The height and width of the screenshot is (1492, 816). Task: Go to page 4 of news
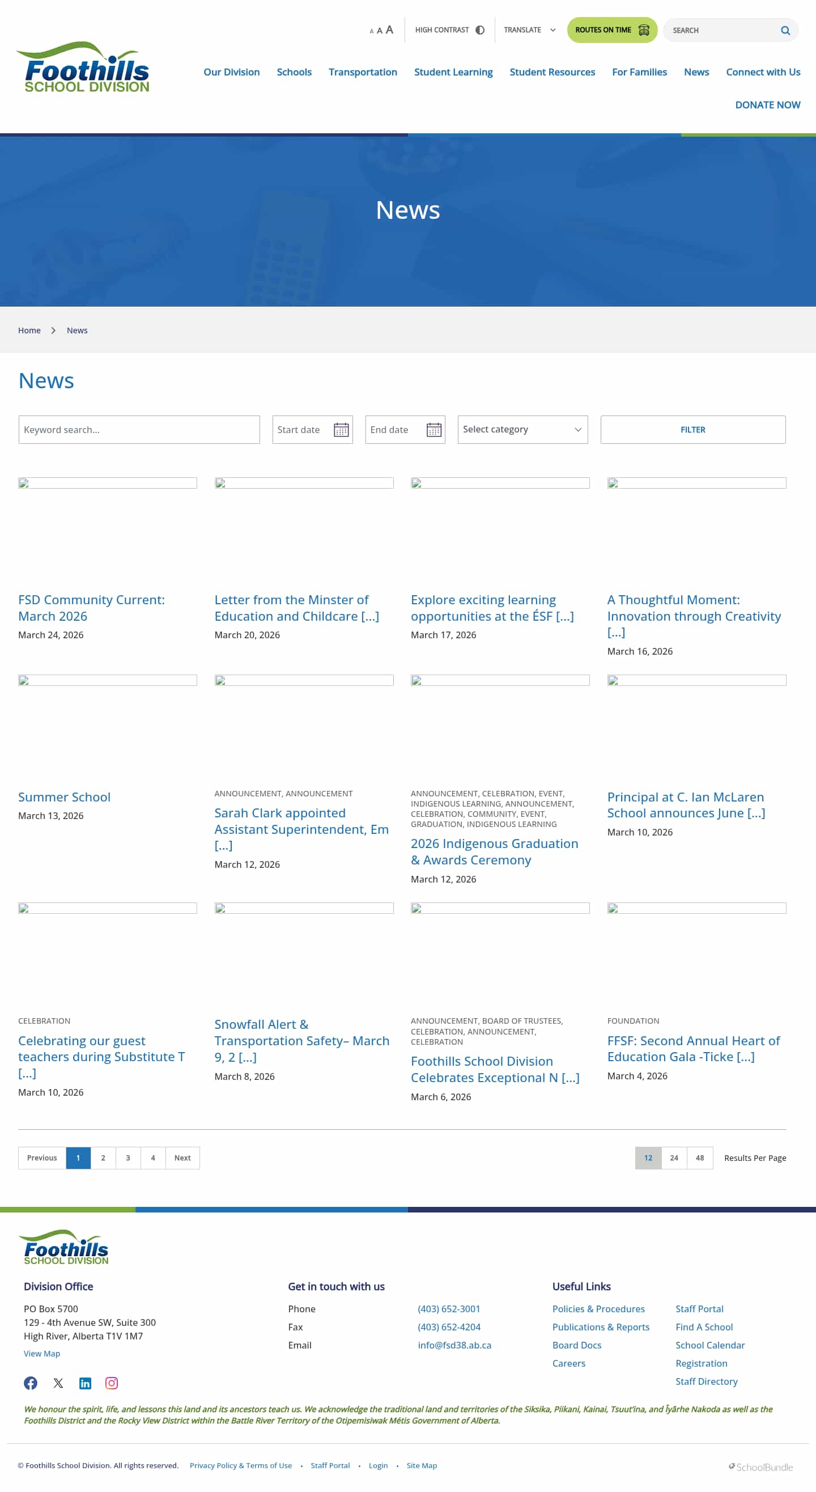tap(153, 1157)
